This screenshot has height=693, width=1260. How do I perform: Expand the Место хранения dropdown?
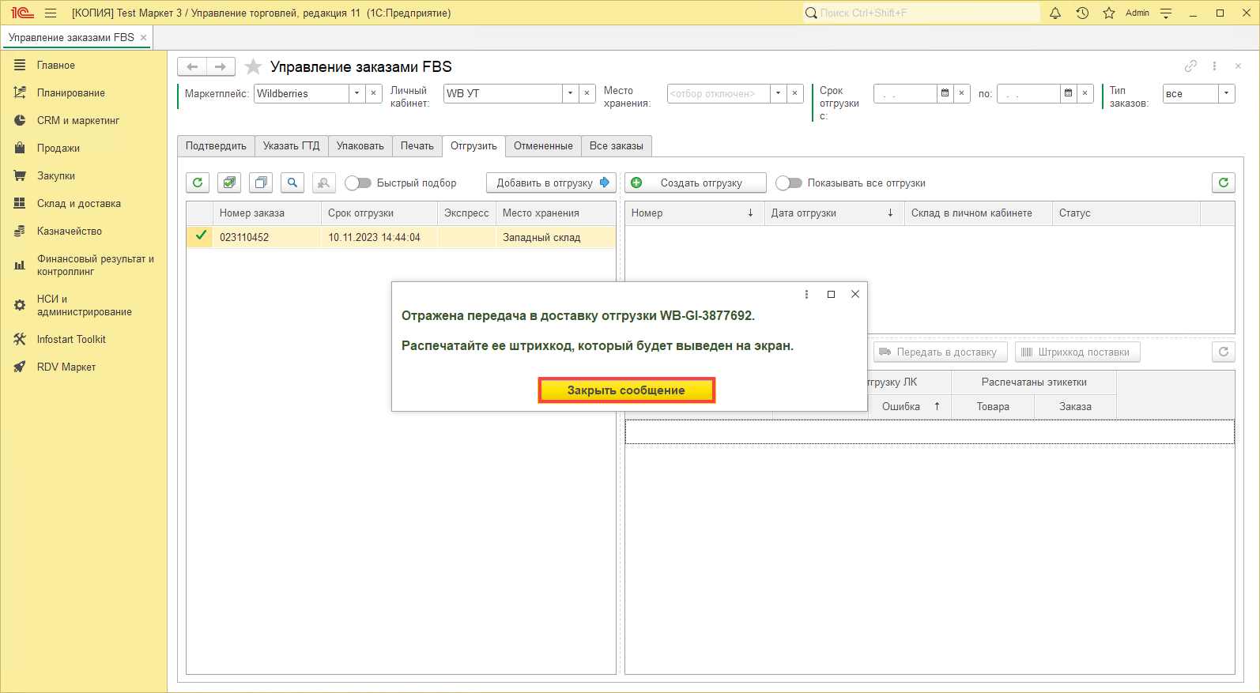click(779, 93)
